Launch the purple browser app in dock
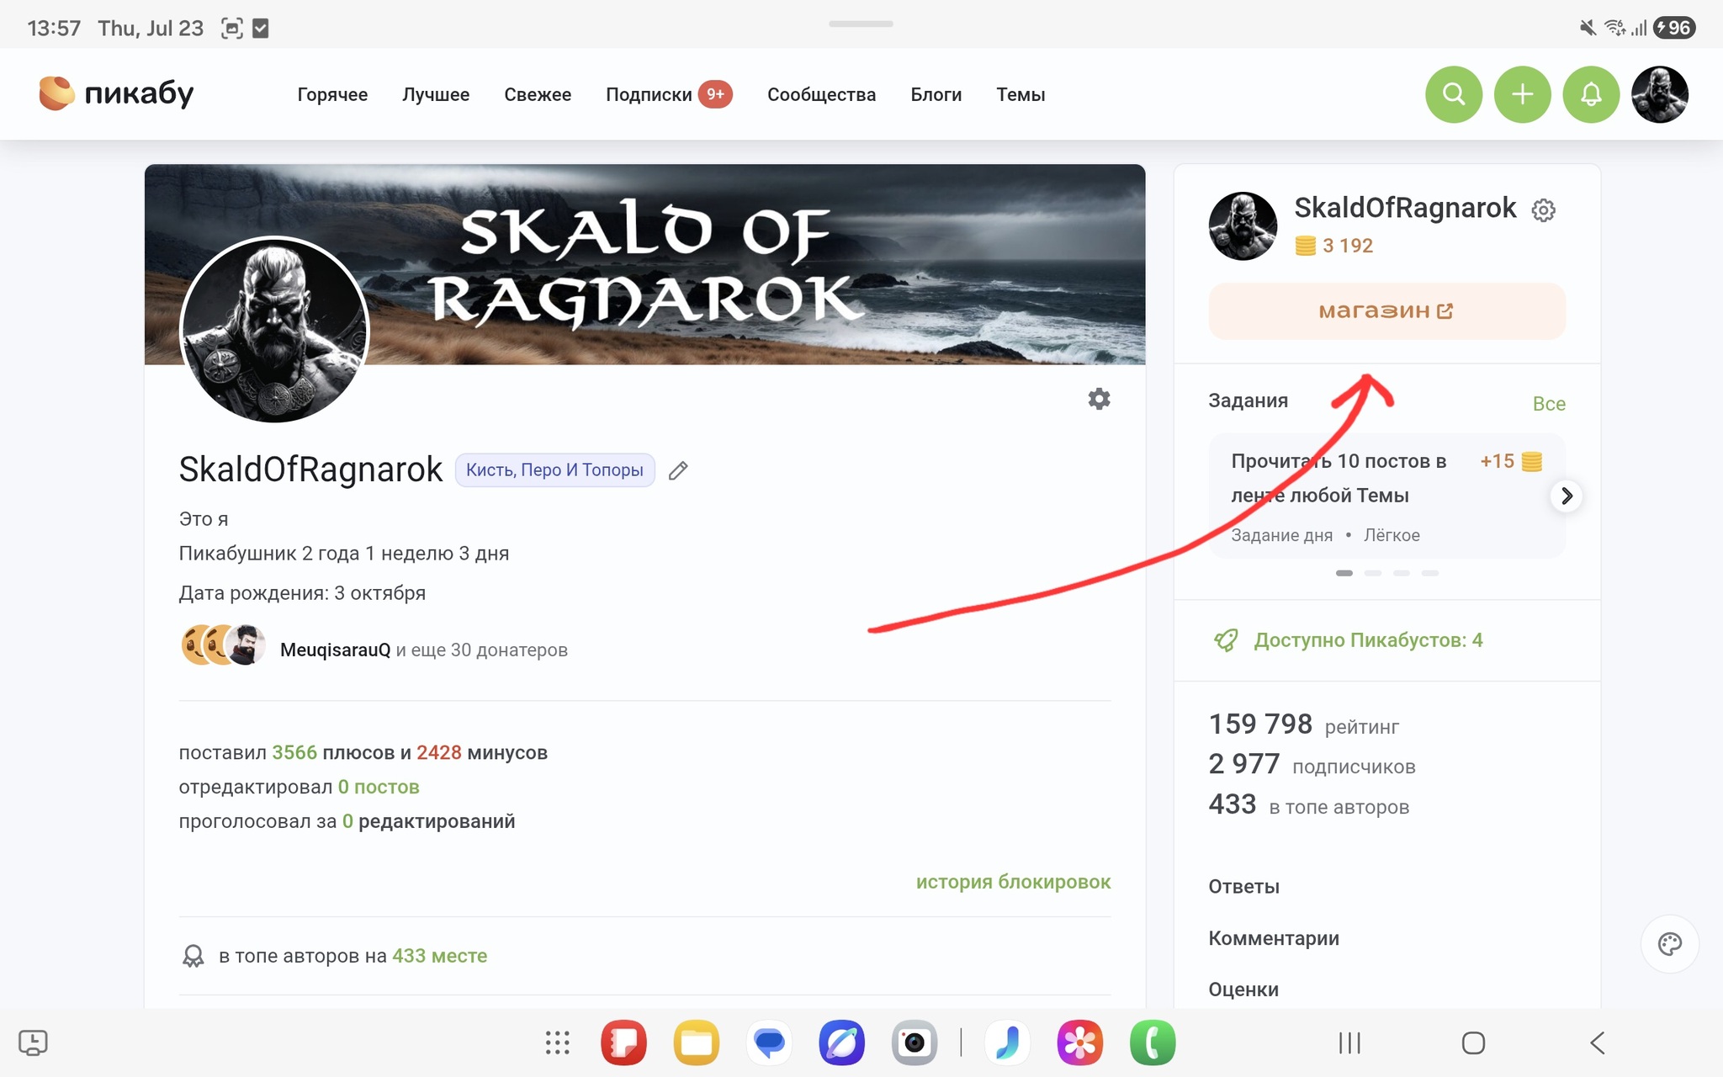Viewport: 1723px width, 1077px height. pos(842,1043)
